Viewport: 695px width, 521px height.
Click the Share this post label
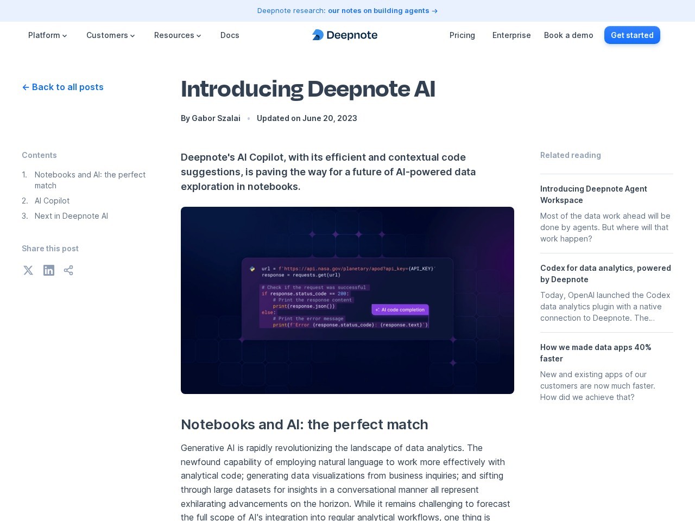(50, 249)
